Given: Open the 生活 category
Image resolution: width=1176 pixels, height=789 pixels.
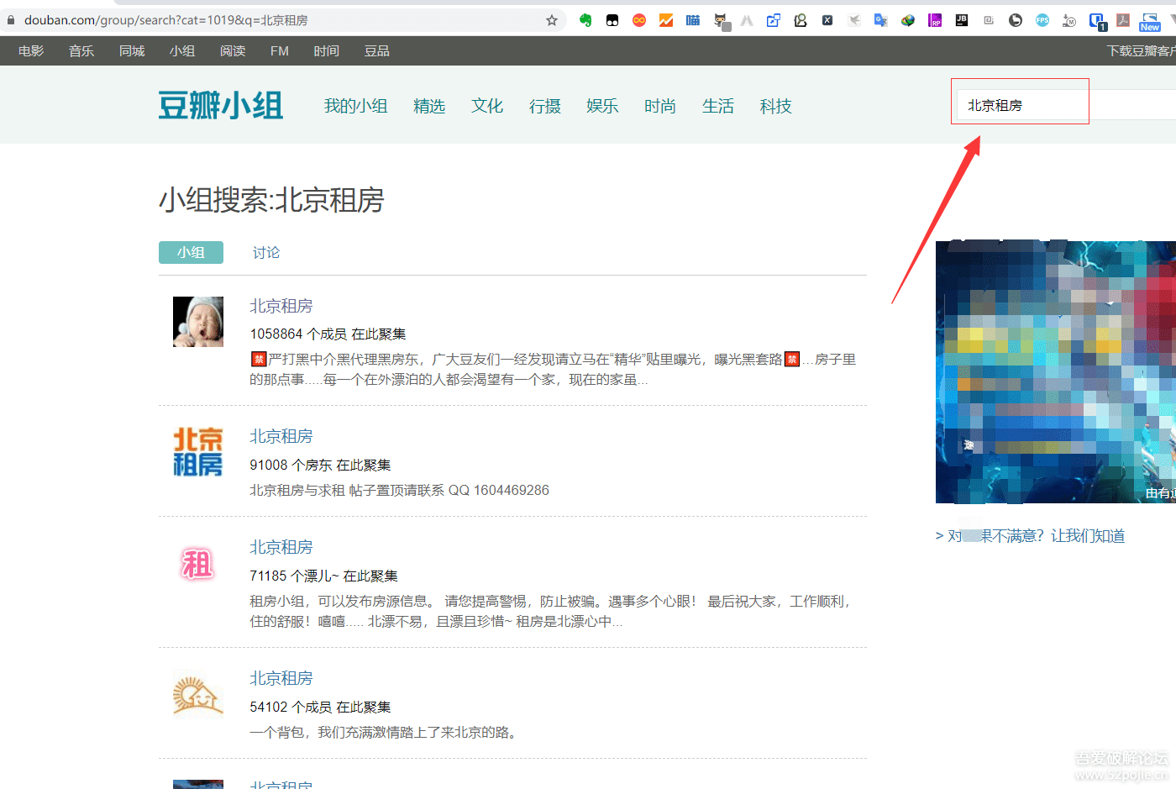Looking at the screenshot, I should coord(718,106).
